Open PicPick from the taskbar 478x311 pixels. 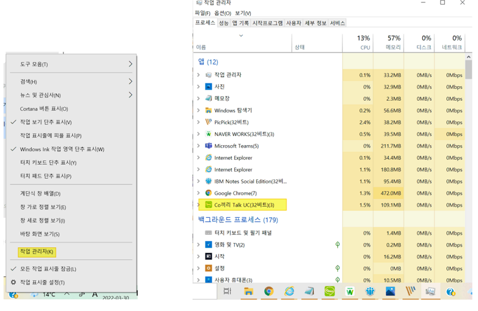[410, 292]
